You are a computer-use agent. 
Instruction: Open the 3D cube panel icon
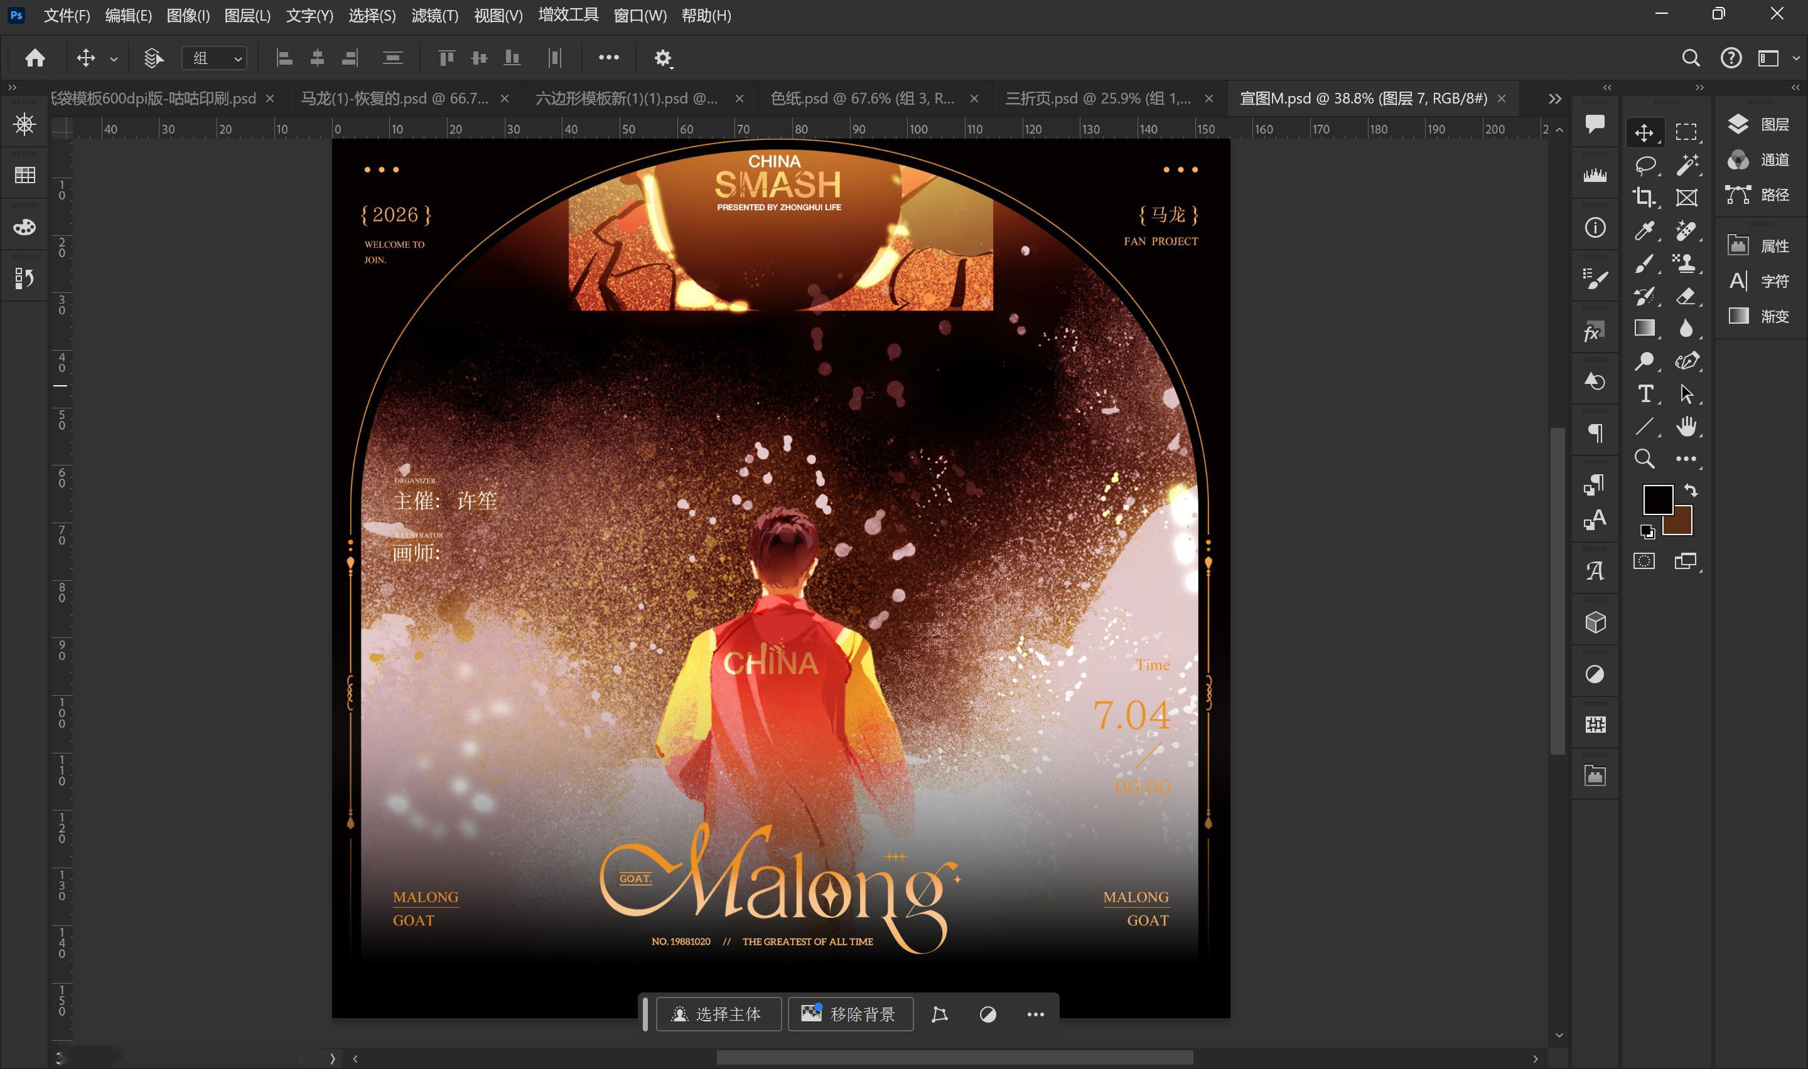tap(1595, 622)
